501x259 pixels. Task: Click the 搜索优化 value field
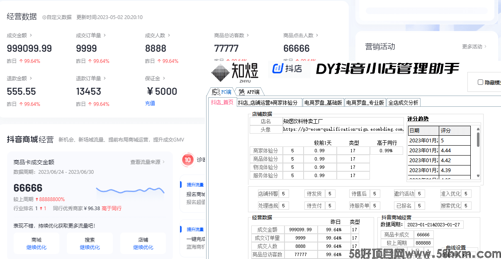pyautogui.click(x=466, y=206)
